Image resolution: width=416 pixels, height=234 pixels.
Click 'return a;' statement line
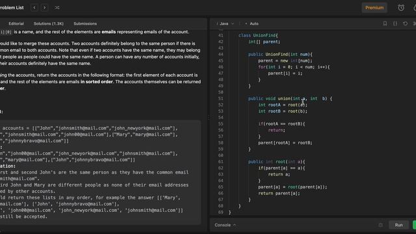pos(279,174)
